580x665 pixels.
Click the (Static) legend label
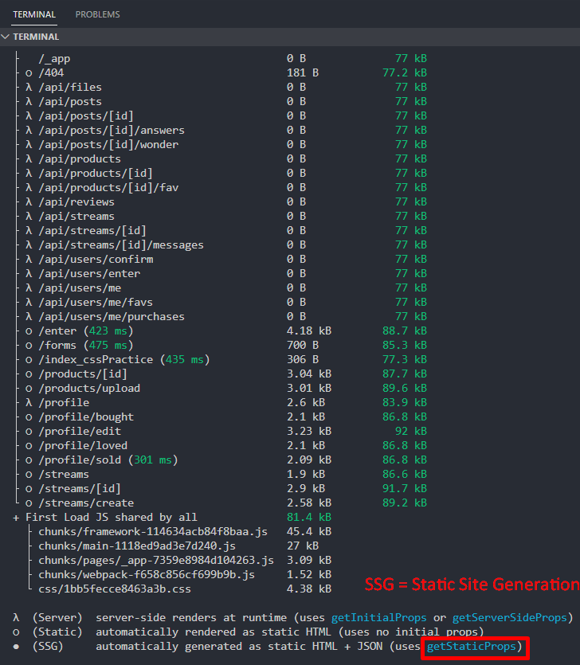57,632
